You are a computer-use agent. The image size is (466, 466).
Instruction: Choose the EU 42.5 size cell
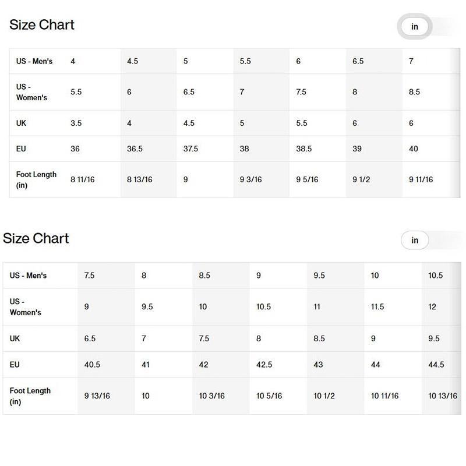click(x=264, y=365)
